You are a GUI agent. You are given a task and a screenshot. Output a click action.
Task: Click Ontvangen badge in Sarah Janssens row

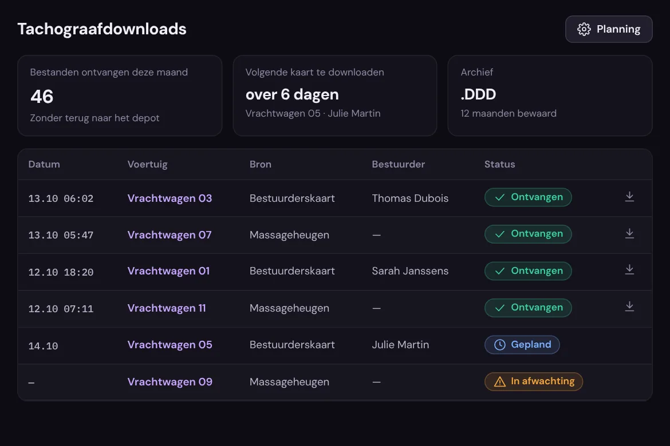[x=528, y=271]
